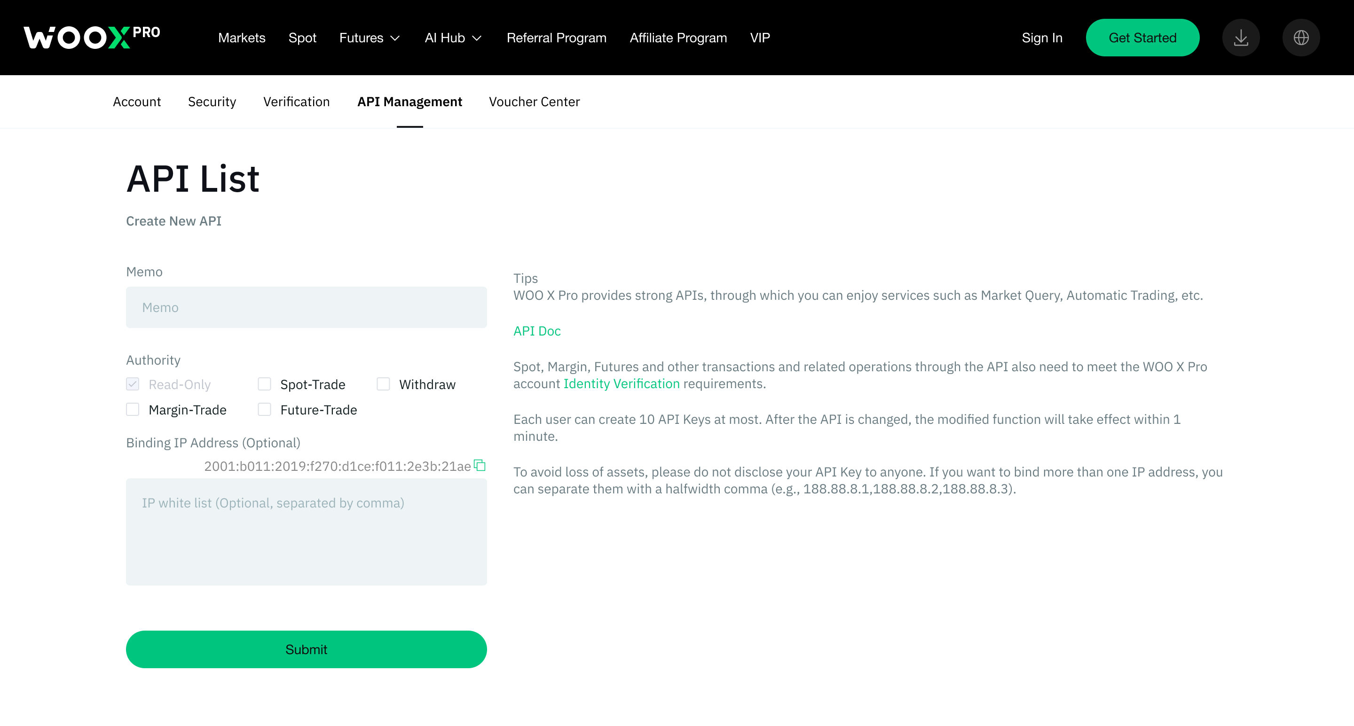Go to Referral Program
This screenshot has width=1354, height=726.
557,38
